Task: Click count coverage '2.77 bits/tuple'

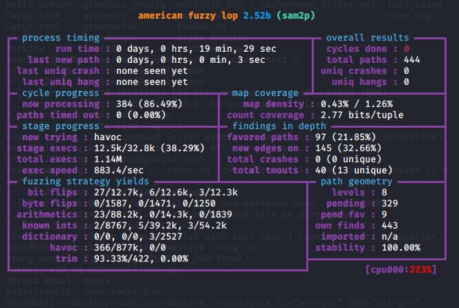Action: tap(362, 115)
